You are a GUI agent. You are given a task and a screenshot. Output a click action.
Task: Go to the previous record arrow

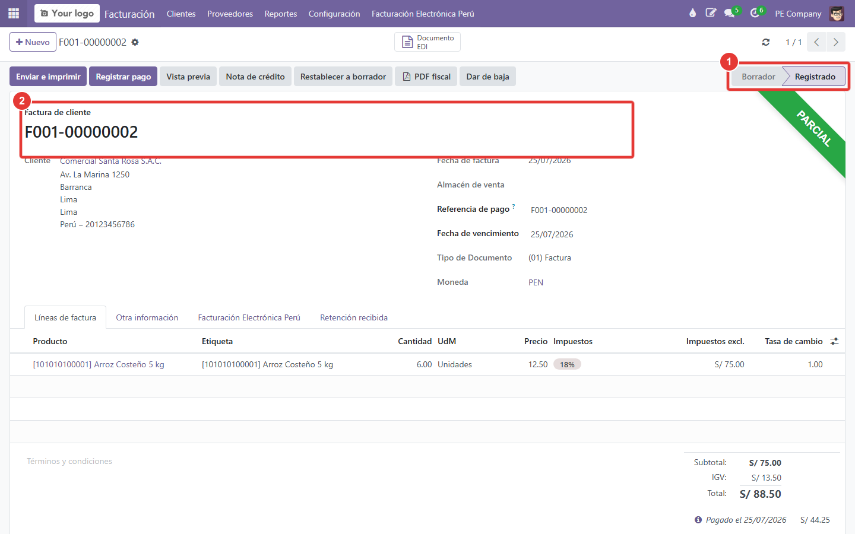(x=817, y=42)
